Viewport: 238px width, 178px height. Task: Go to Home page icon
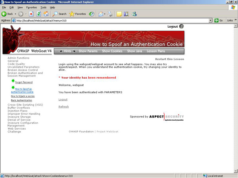click(46, 14)
